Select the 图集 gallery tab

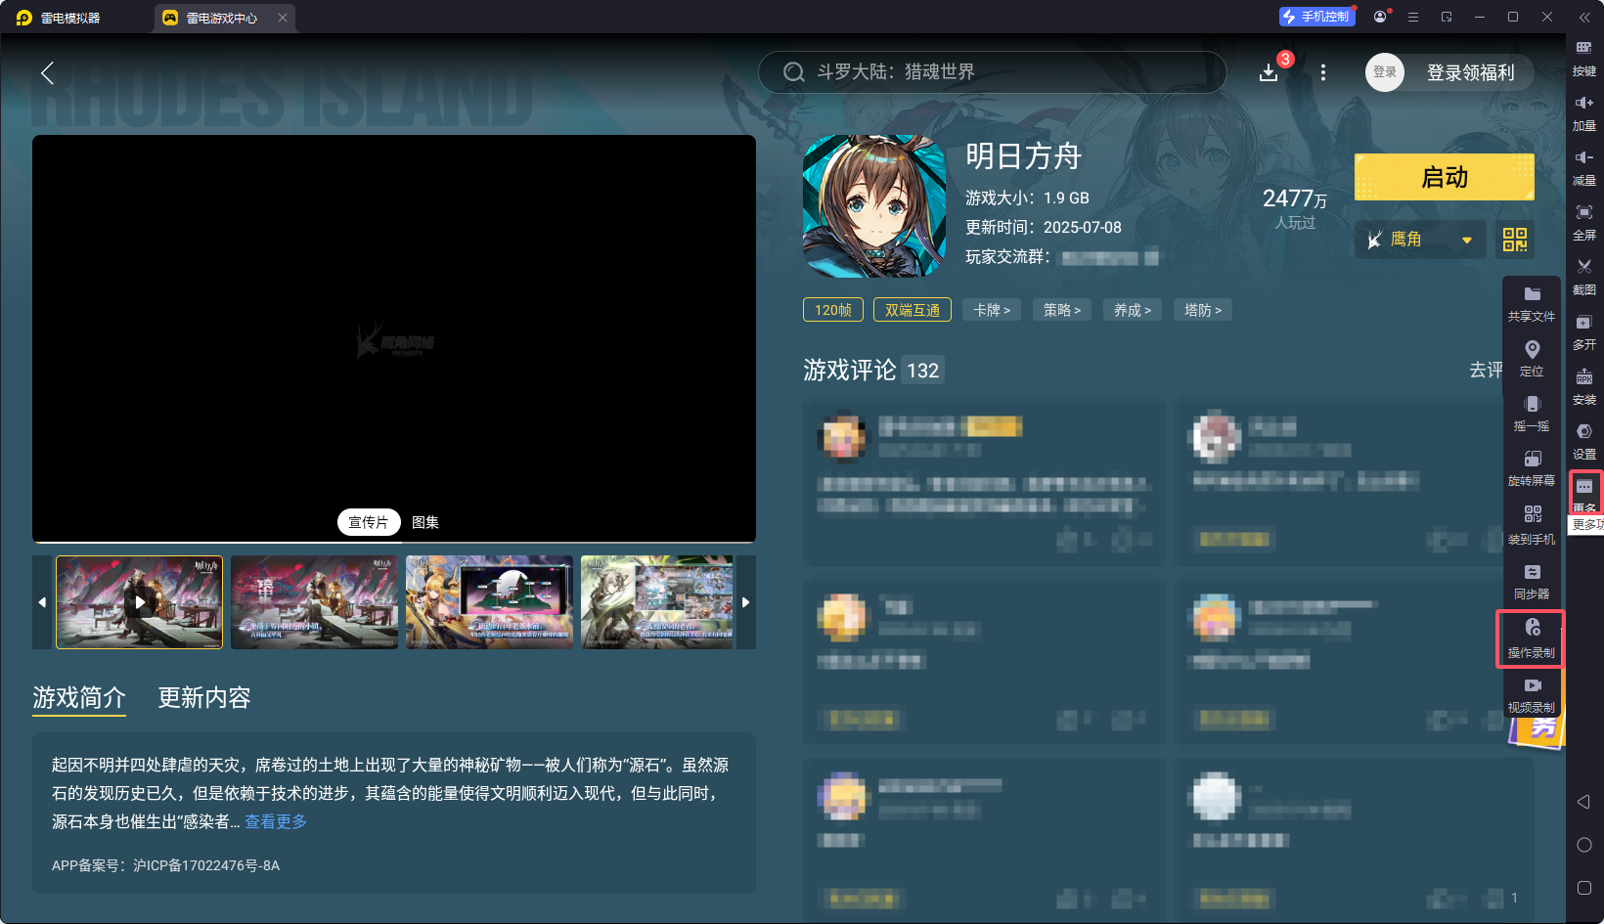(x=424, y=522)
